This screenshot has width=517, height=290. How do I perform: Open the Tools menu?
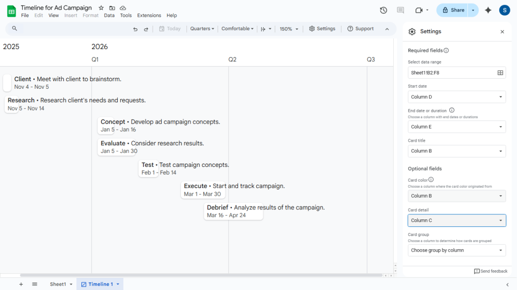pos(126,16)
